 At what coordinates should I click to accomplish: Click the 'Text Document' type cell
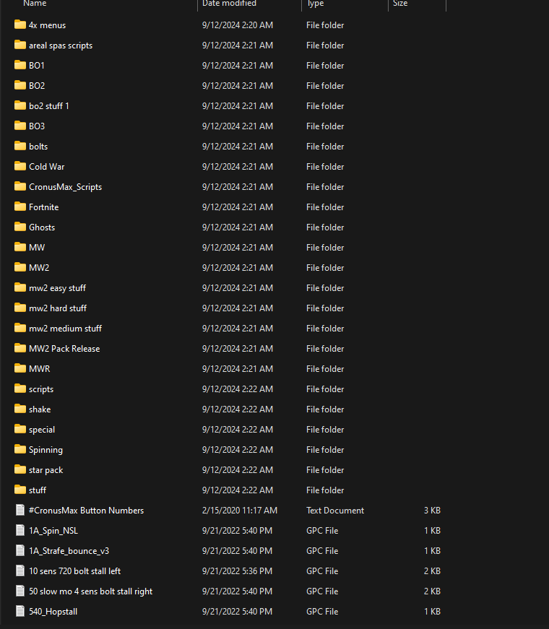click(x=335, y=511)
